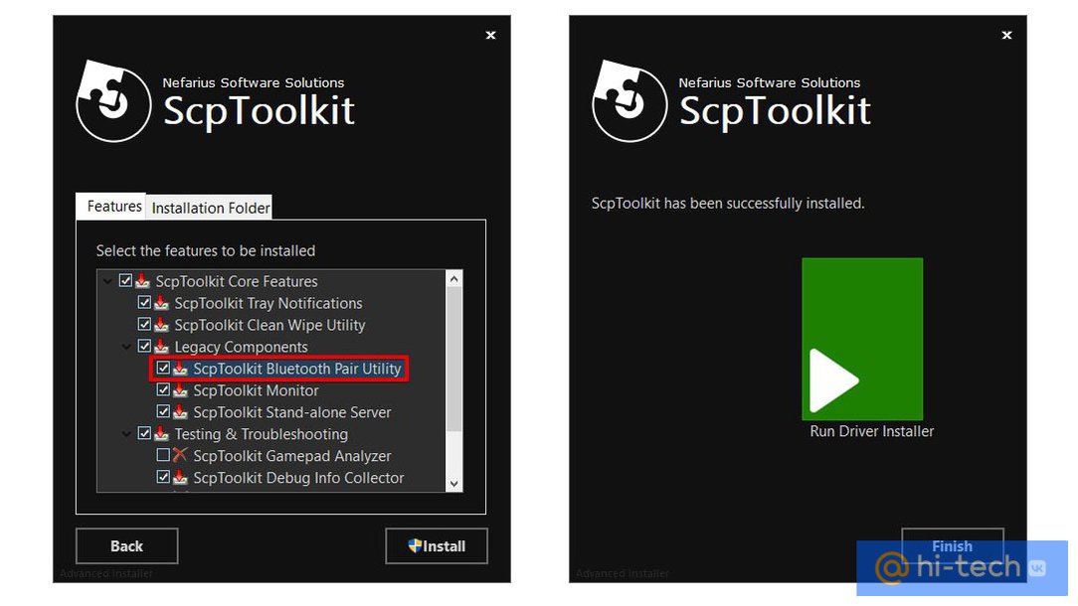This screenshot has height=606, width=1078.
Task: Click the install icon beside ScpToolkit Debug Info Collector
Action: pos(180,478)
